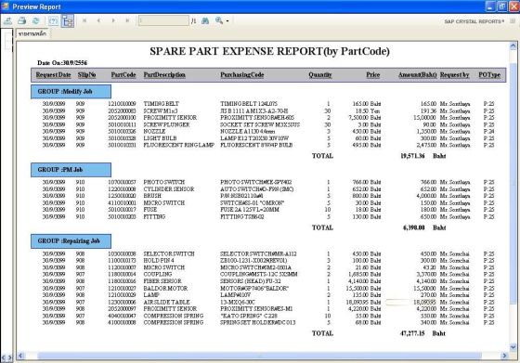Go to first page arrow
Screen dimensions: 520x363
click(x=84, y=20)
